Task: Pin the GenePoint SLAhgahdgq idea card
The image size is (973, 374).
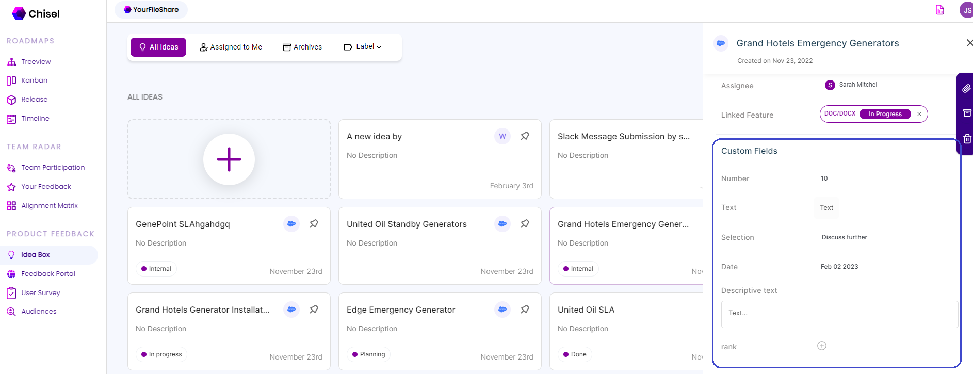Action: (314, 224)
